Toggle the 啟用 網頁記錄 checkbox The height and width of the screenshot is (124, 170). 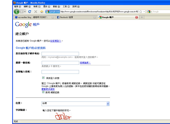tap(43, 92)
